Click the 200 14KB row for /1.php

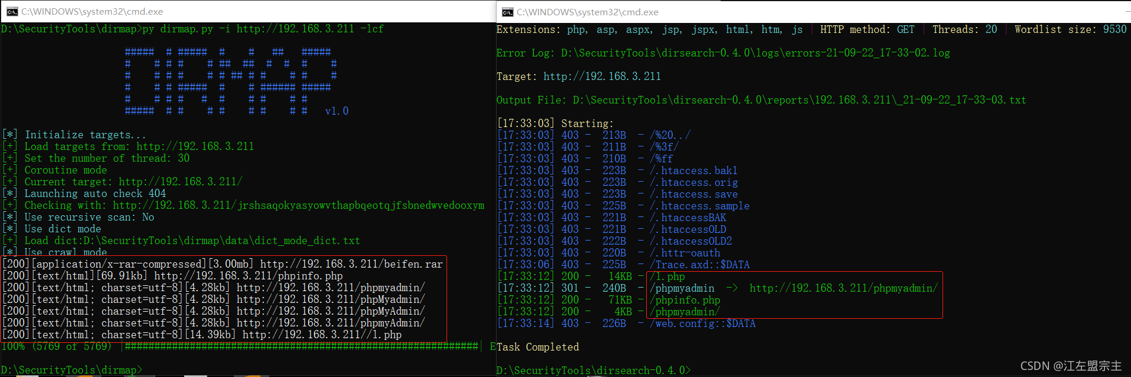pos(591,276)
